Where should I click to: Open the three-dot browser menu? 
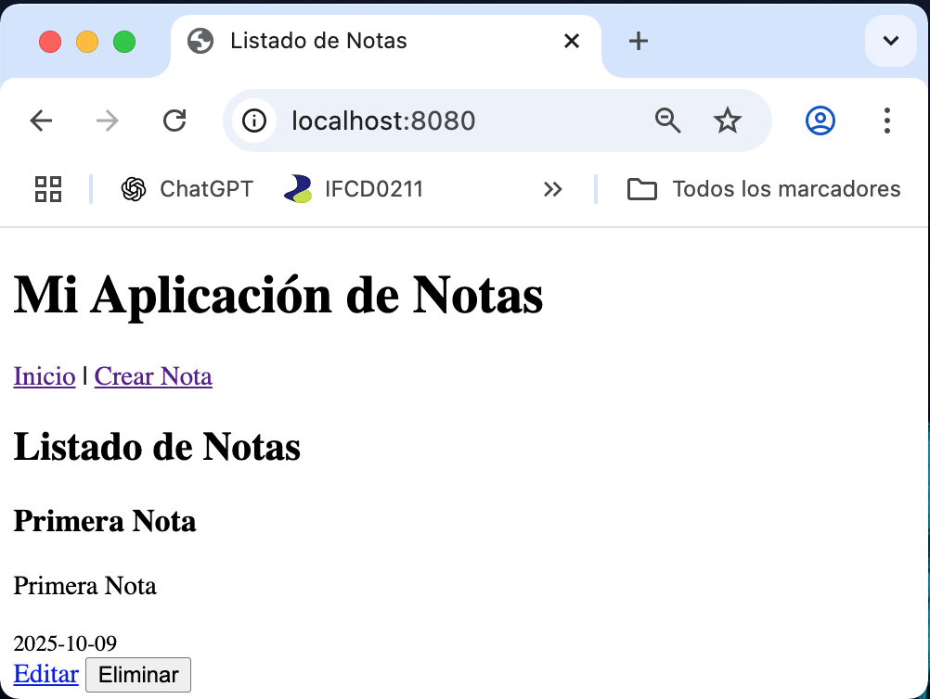point(886,121)
